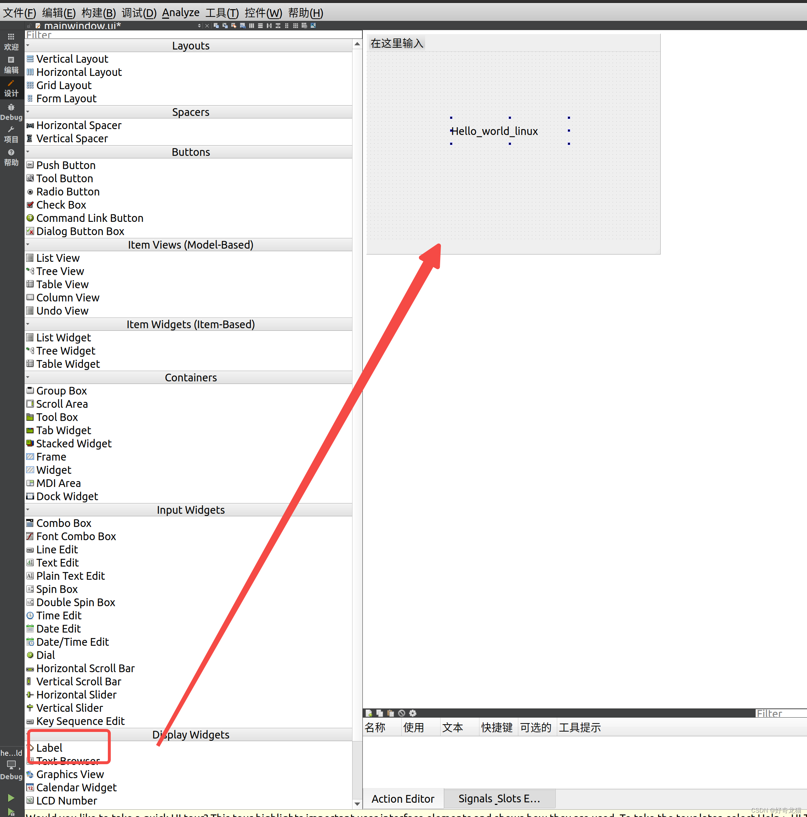Click the Edit Buddies toolbar icon

(x=234, y=26)
